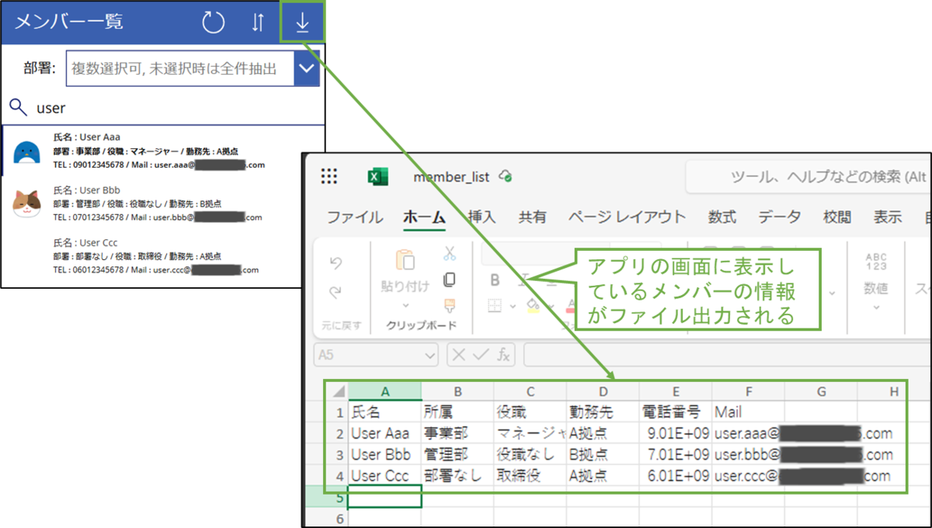This screenshot has height=528, width=932.
Task: Click cell E2 containing 9.01E+09
Action: click(x=676, y=433)
